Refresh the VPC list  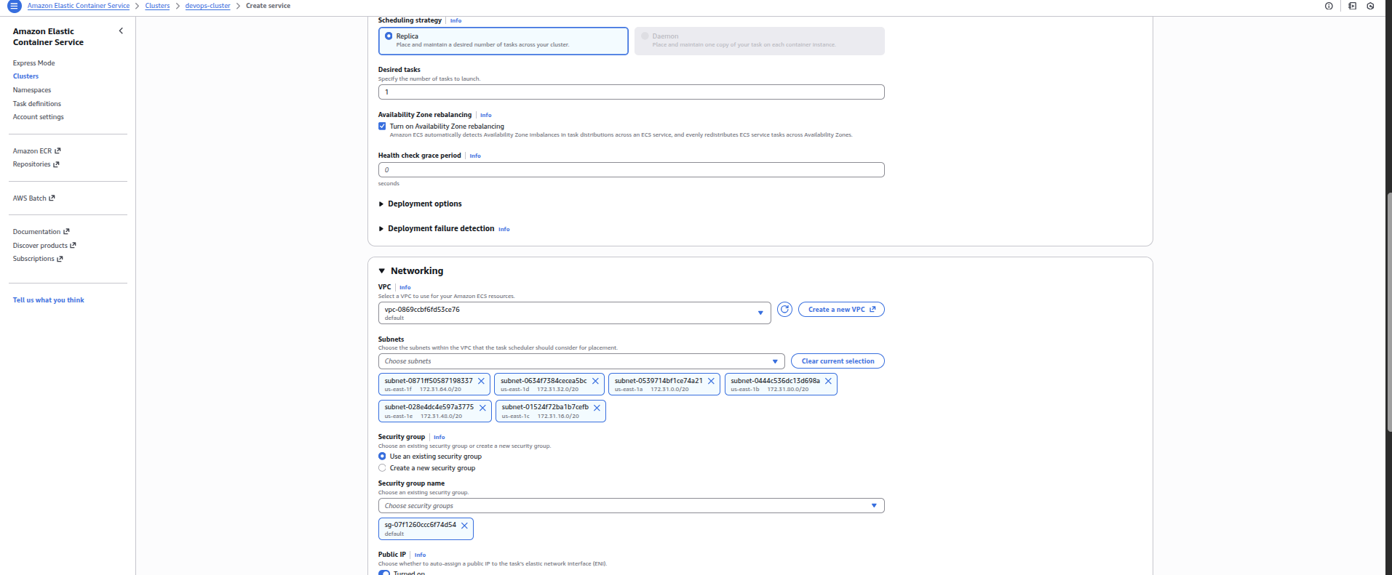point(784,310)
